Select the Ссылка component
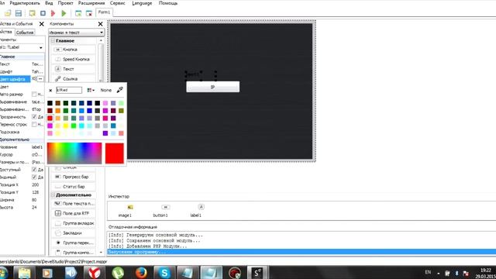 74,79
